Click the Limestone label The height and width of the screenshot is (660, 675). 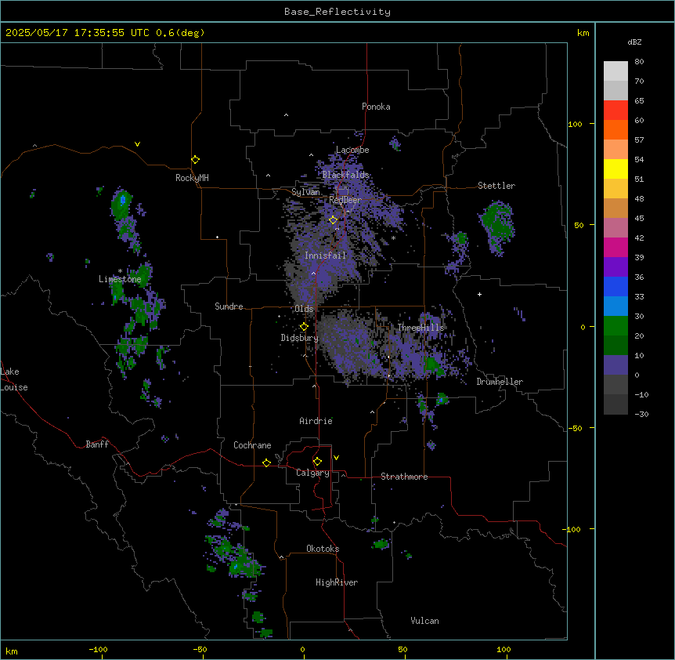click(120, 279)
